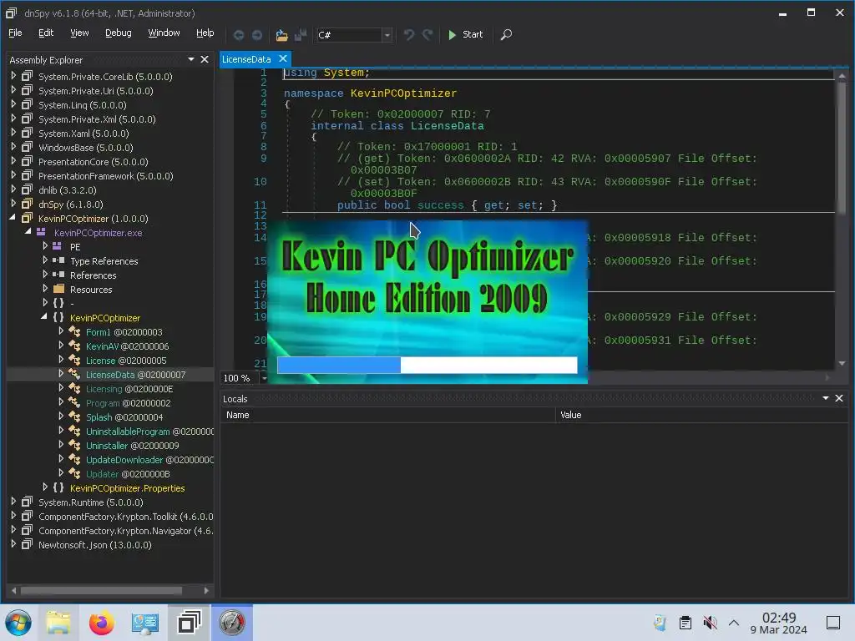Select the License class icon

[74, 360]
